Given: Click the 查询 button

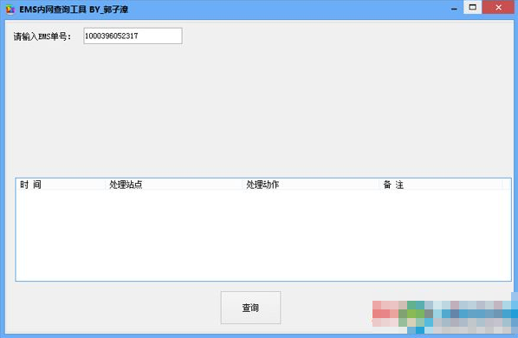Looking at the screenshot, I should [250, 308].
